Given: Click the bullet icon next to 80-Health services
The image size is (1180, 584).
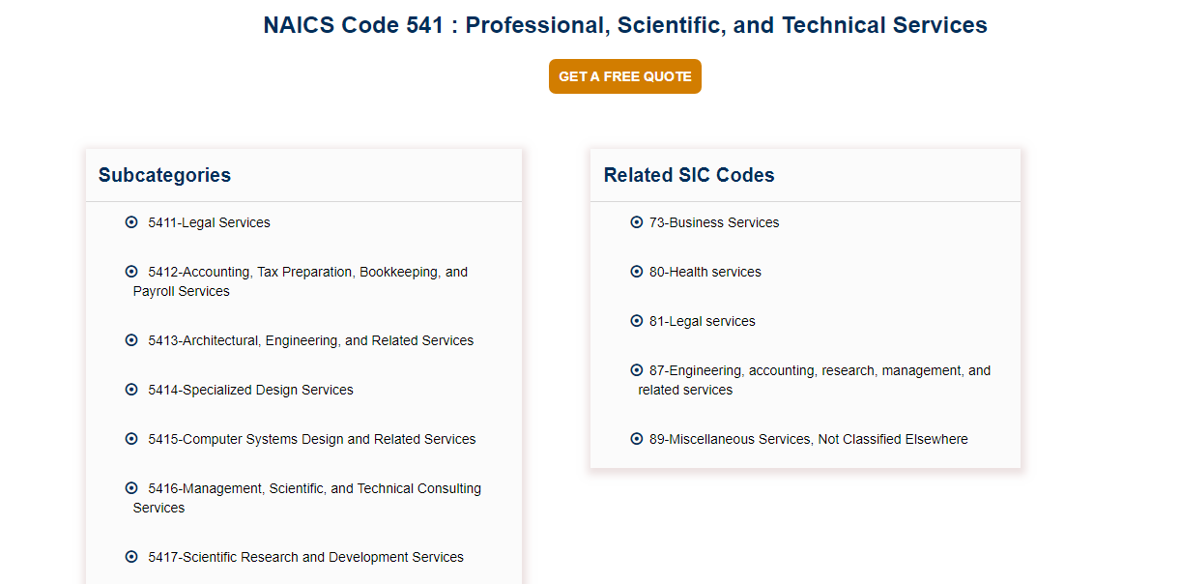Looking at the screenshot, I should point(637,272).
